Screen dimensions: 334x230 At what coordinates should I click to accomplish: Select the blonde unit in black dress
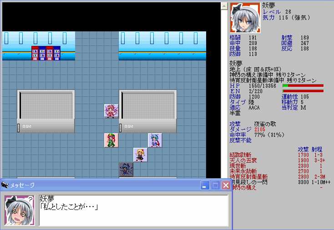pos(140,155)
